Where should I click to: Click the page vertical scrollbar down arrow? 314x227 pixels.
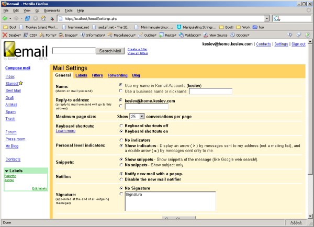coord(310,216)
